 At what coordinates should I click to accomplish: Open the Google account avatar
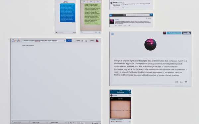[97, 41]
